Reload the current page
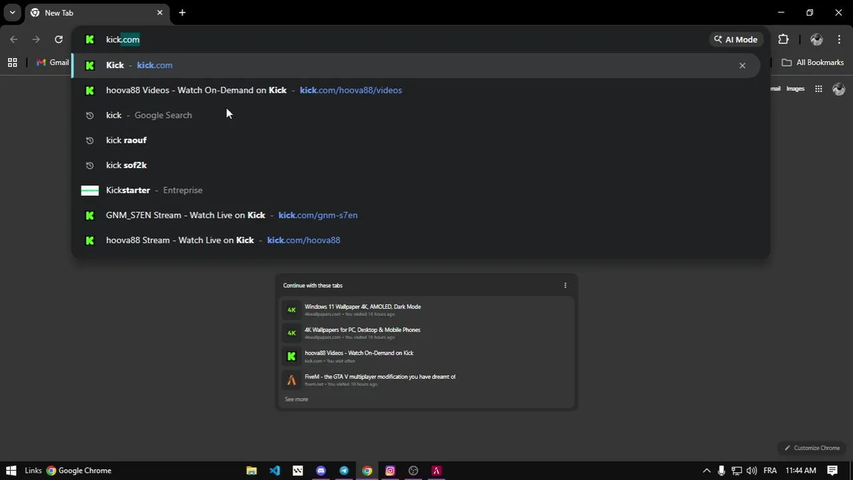Viewport: 853px width, 480px height. click(x=59, y=39)
